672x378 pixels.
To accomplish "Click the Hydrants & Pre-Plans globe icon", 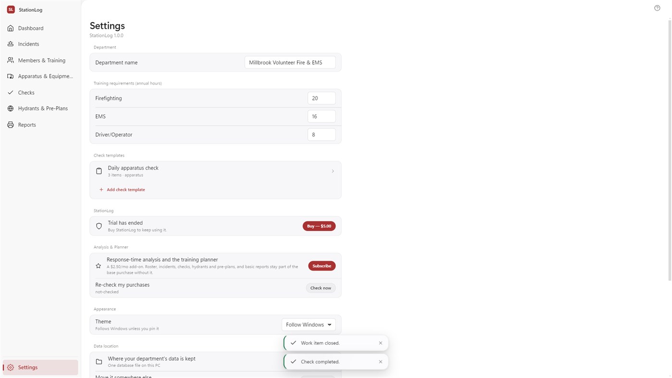I will (11, 109).
